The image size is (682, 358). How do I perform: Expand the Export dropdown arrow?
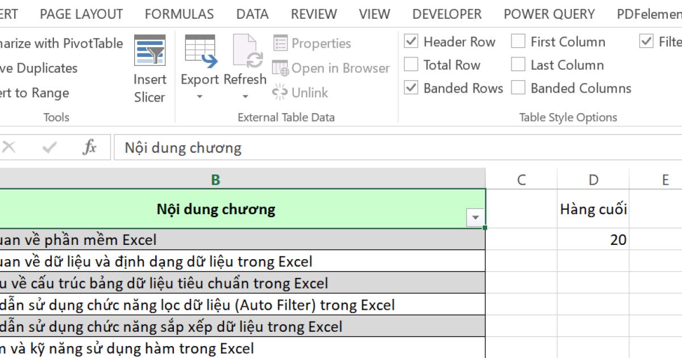[x=199, y=95]
